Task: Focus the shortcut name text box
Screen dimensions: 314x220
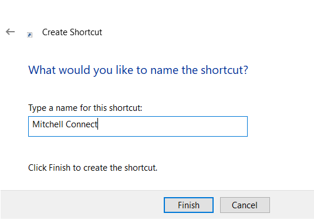Action: pyautogui.click(x=138, y=126)
